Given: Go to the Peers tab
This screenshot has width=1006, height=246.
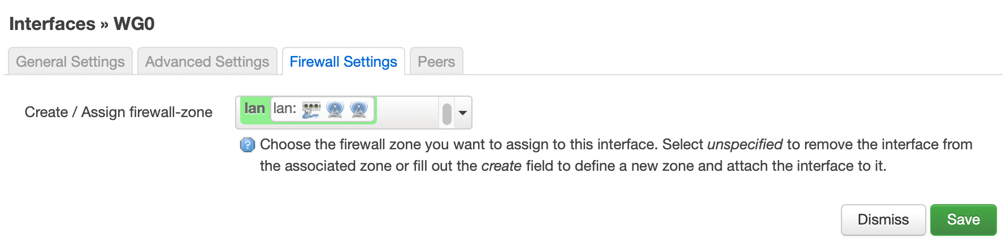Looking at the screenshot, I should [436, 61].
